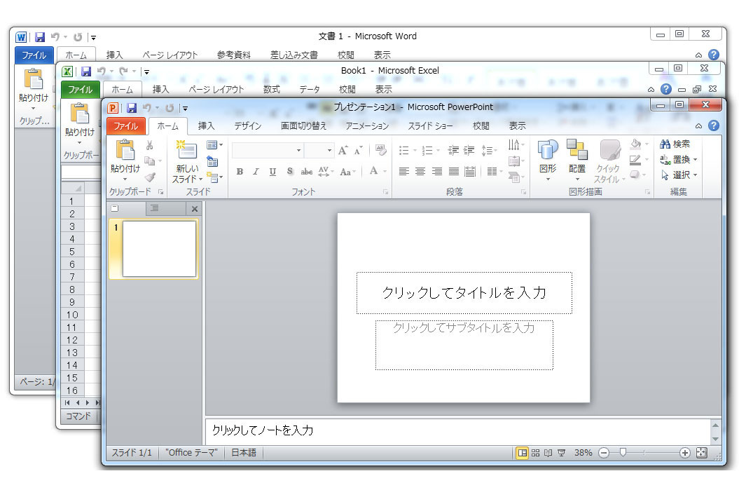Screen dimensions: 739x497
Task: Click the Paste icon in the Excel window
Action: coord(80,113)
